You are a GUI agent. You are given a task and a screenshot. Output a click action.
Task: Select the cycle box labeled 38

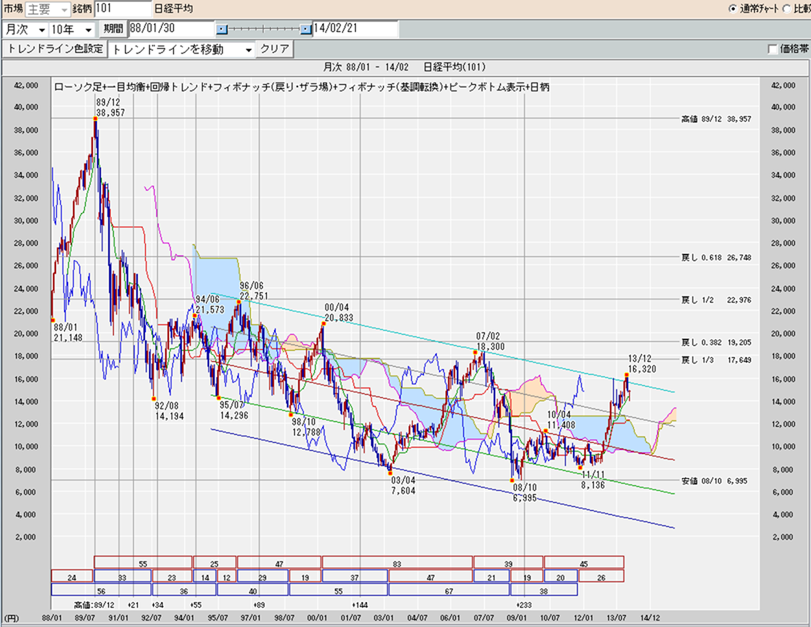pyautogui.click(x=543, y=590)
